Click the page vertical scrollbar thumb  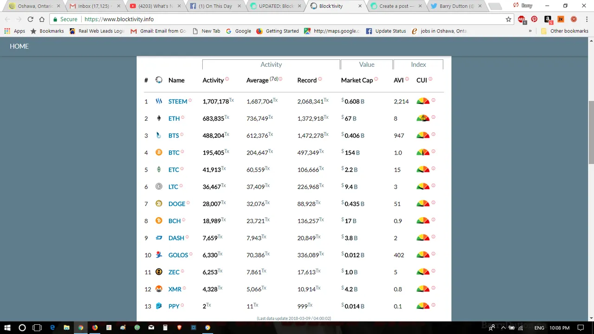(x=591, y=132)
